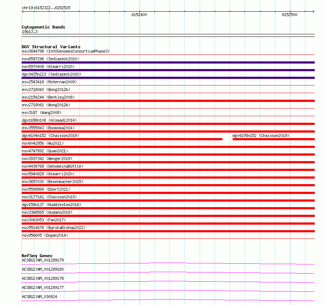325x305 pixels.
Task: Open variant nsv3937342 (Wenger2019)
Action: 47,159
